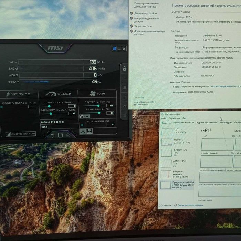Switch to the Производительность tab
This screenshot has width=241, height=241.
(184, 122)
